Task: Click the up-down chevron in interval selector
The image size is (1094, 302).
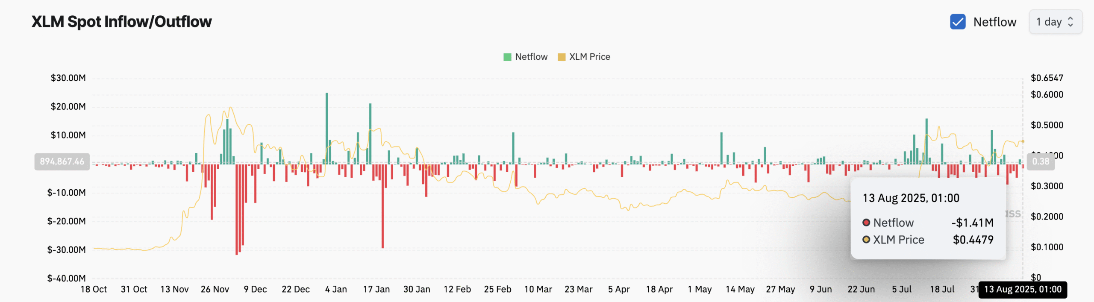Action: point(1070,22)
